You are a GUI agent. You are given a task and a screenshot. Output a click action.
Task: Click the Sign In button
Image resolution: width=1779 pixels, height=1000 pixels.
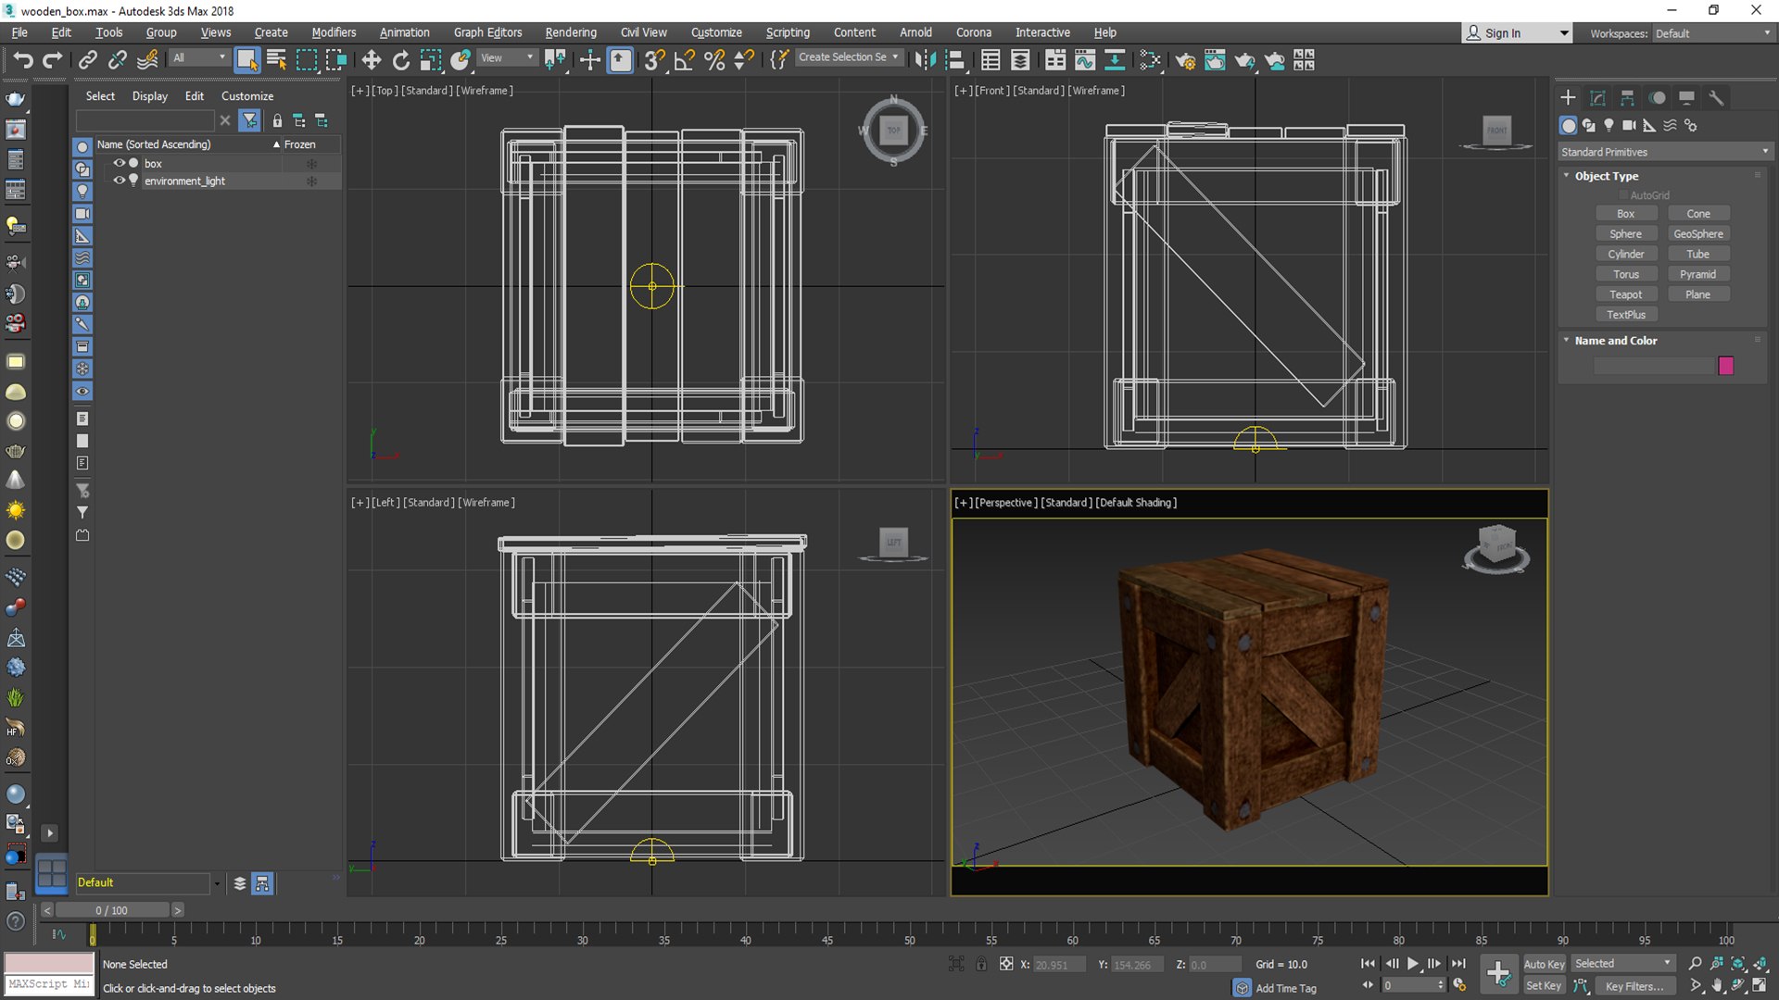tap(1516, 33)
